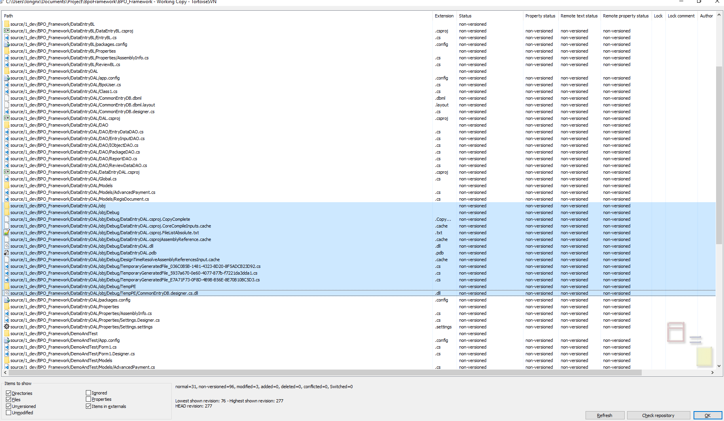Click the vertical scrollbar up arrow
This screenshot has width=724, height=421.
coord(719,15)
